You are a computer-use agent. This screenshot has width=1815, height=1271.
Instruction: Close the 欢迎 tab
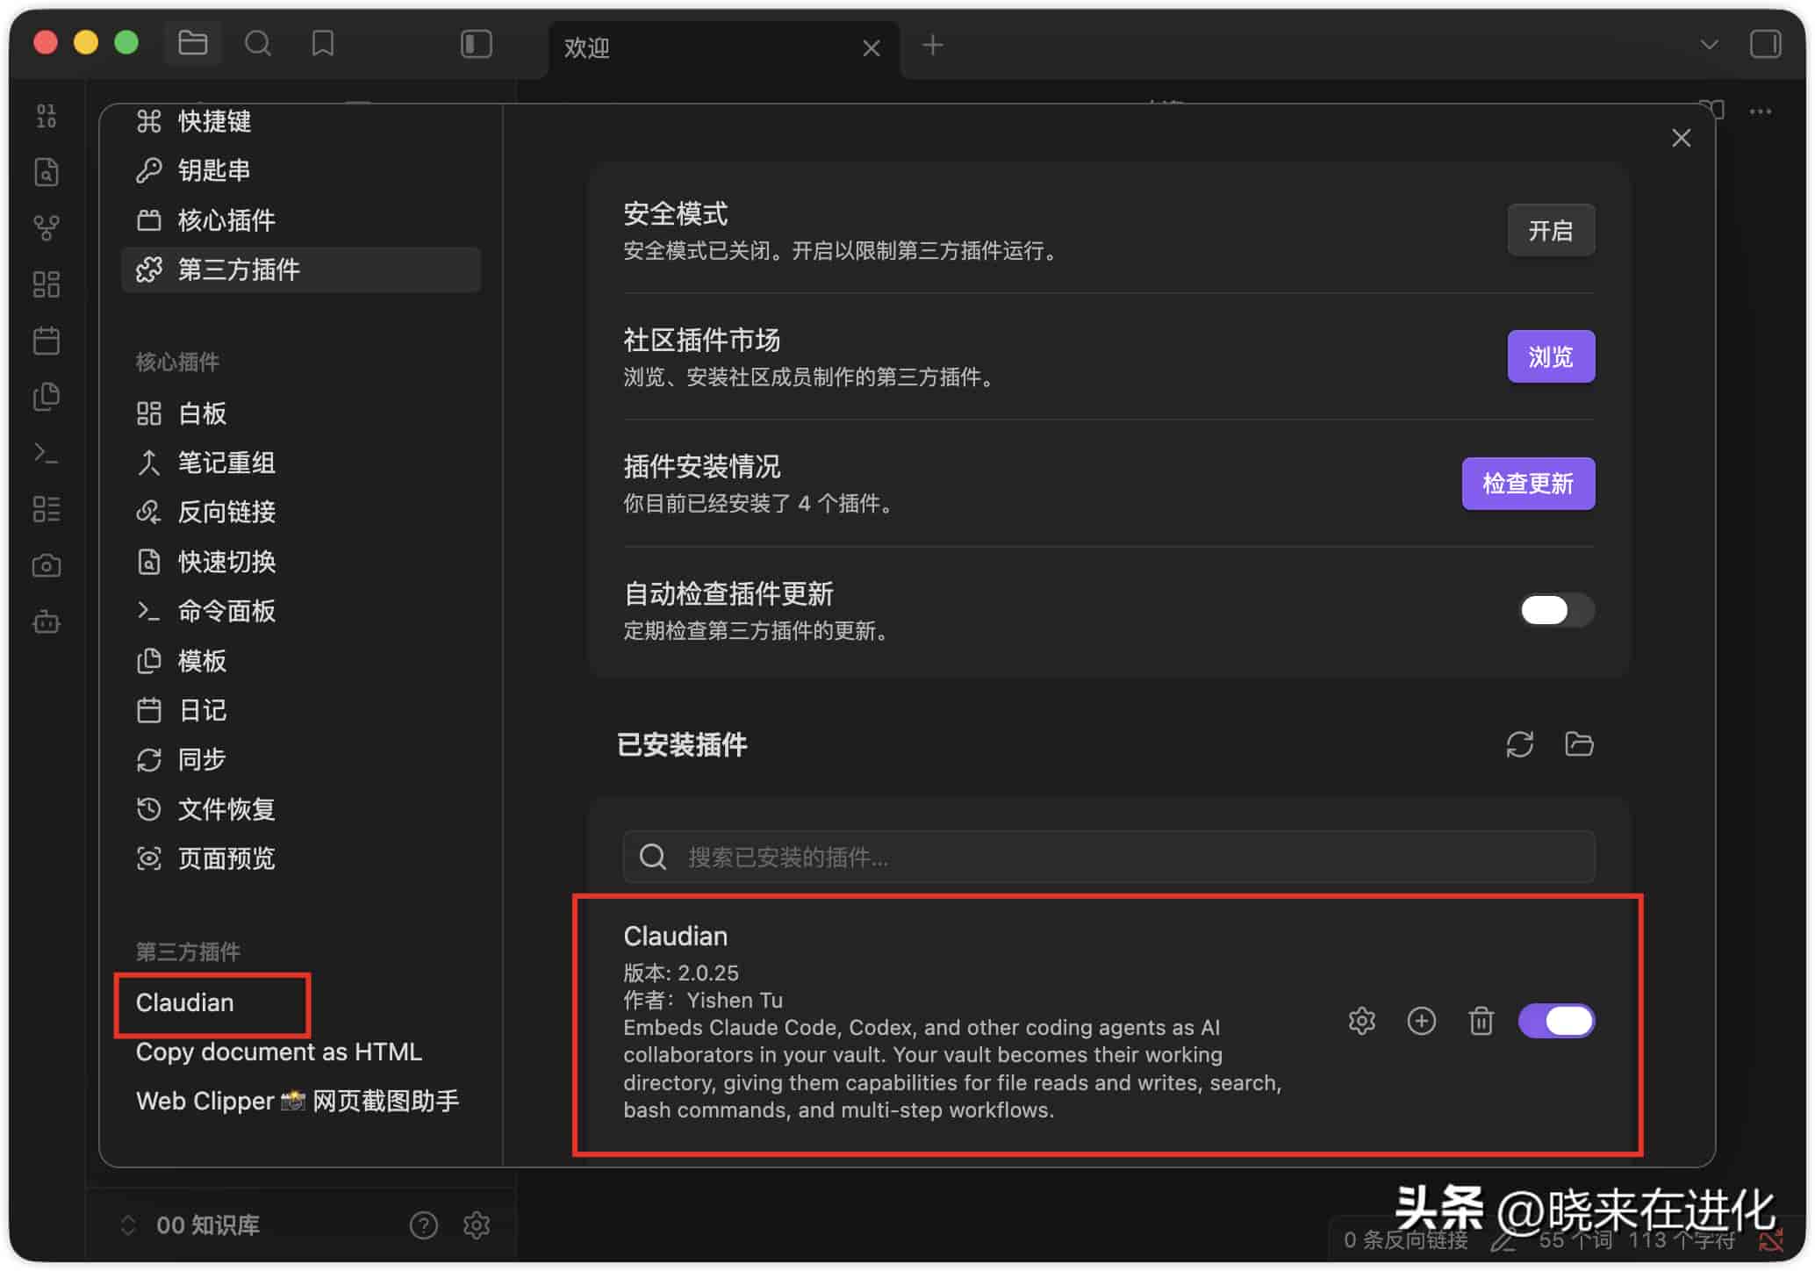point(871,48)
